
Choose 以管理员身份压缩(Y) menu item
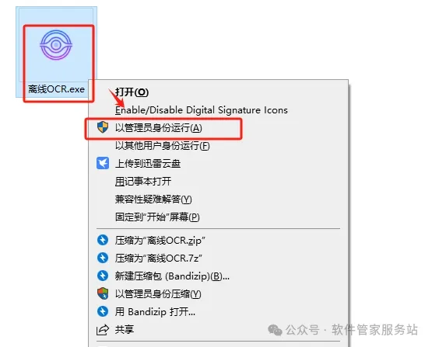[x=158, y=294]
